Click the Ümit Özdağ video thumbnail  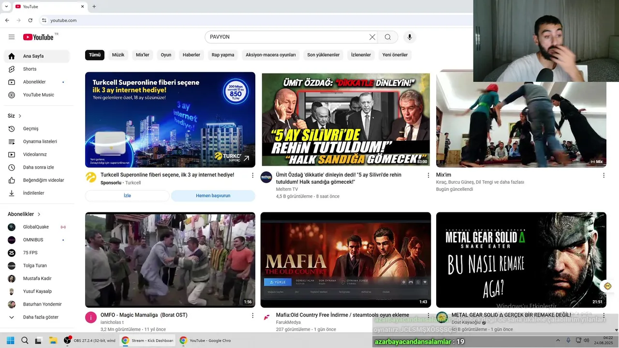346,120
